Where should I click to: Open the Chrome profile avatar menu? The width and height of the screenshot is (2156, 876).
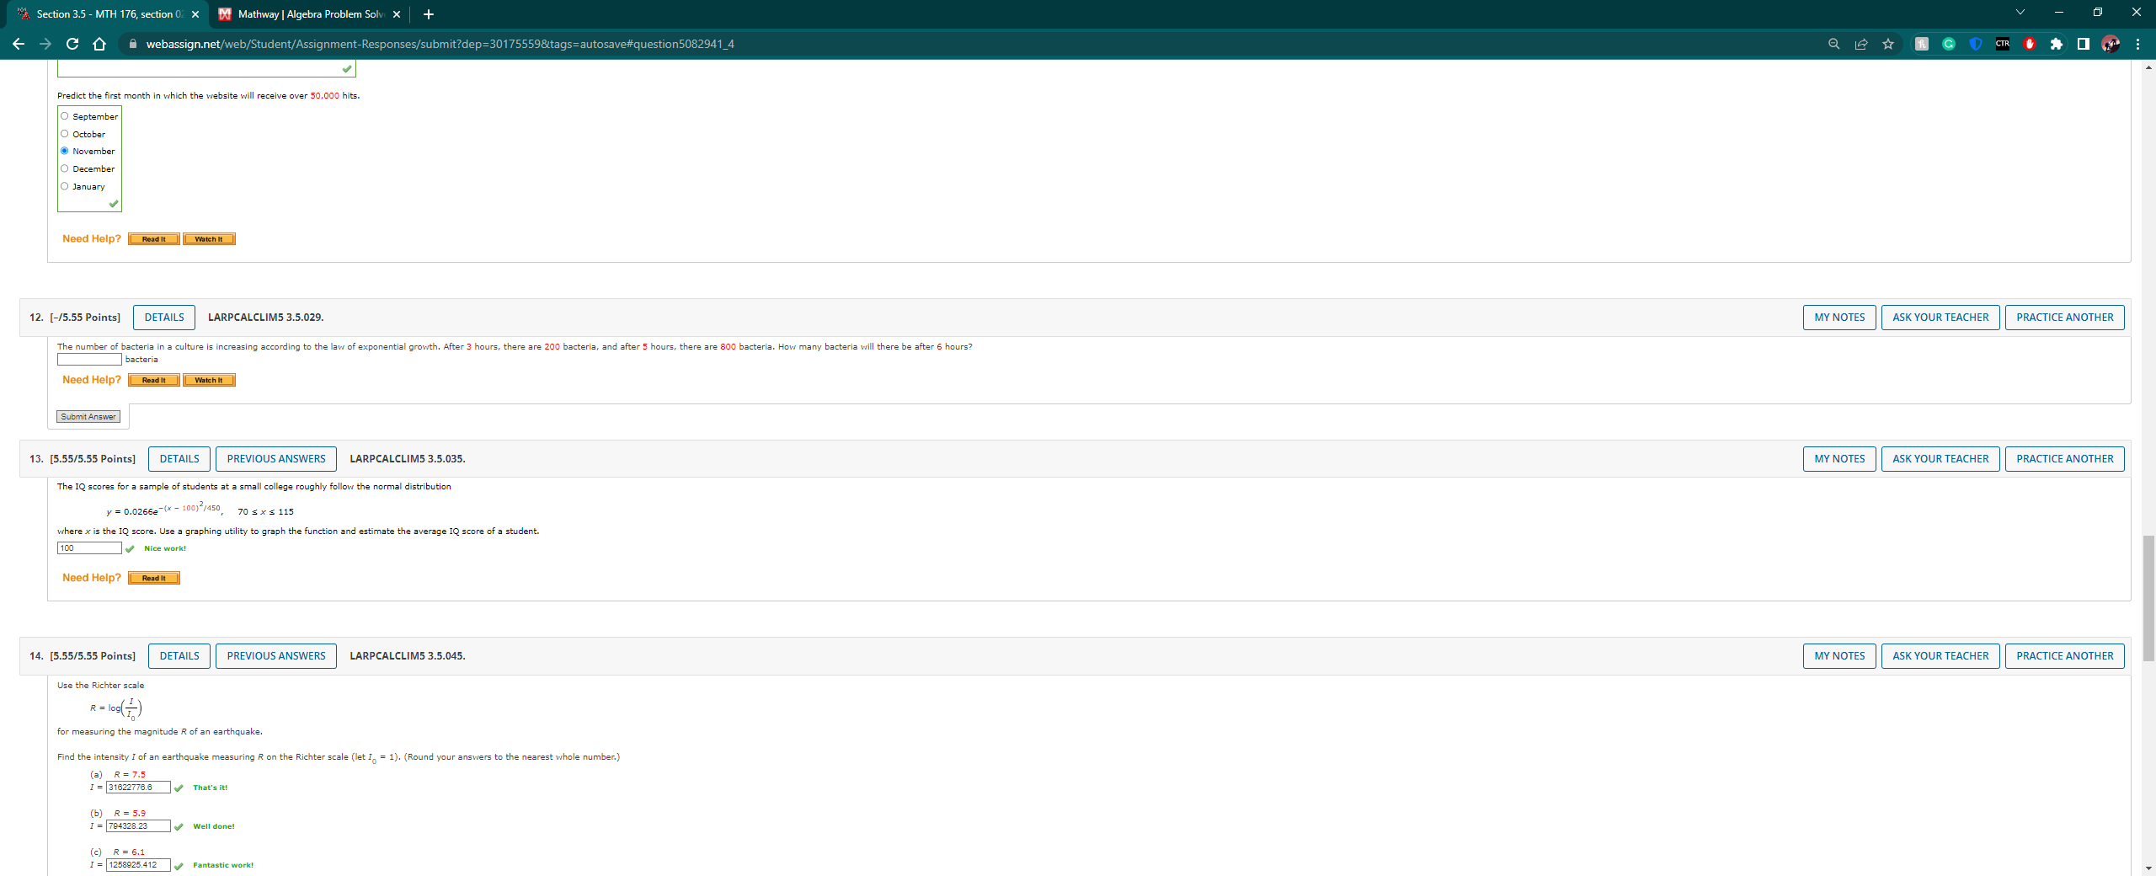click(x=2111, y=44)
